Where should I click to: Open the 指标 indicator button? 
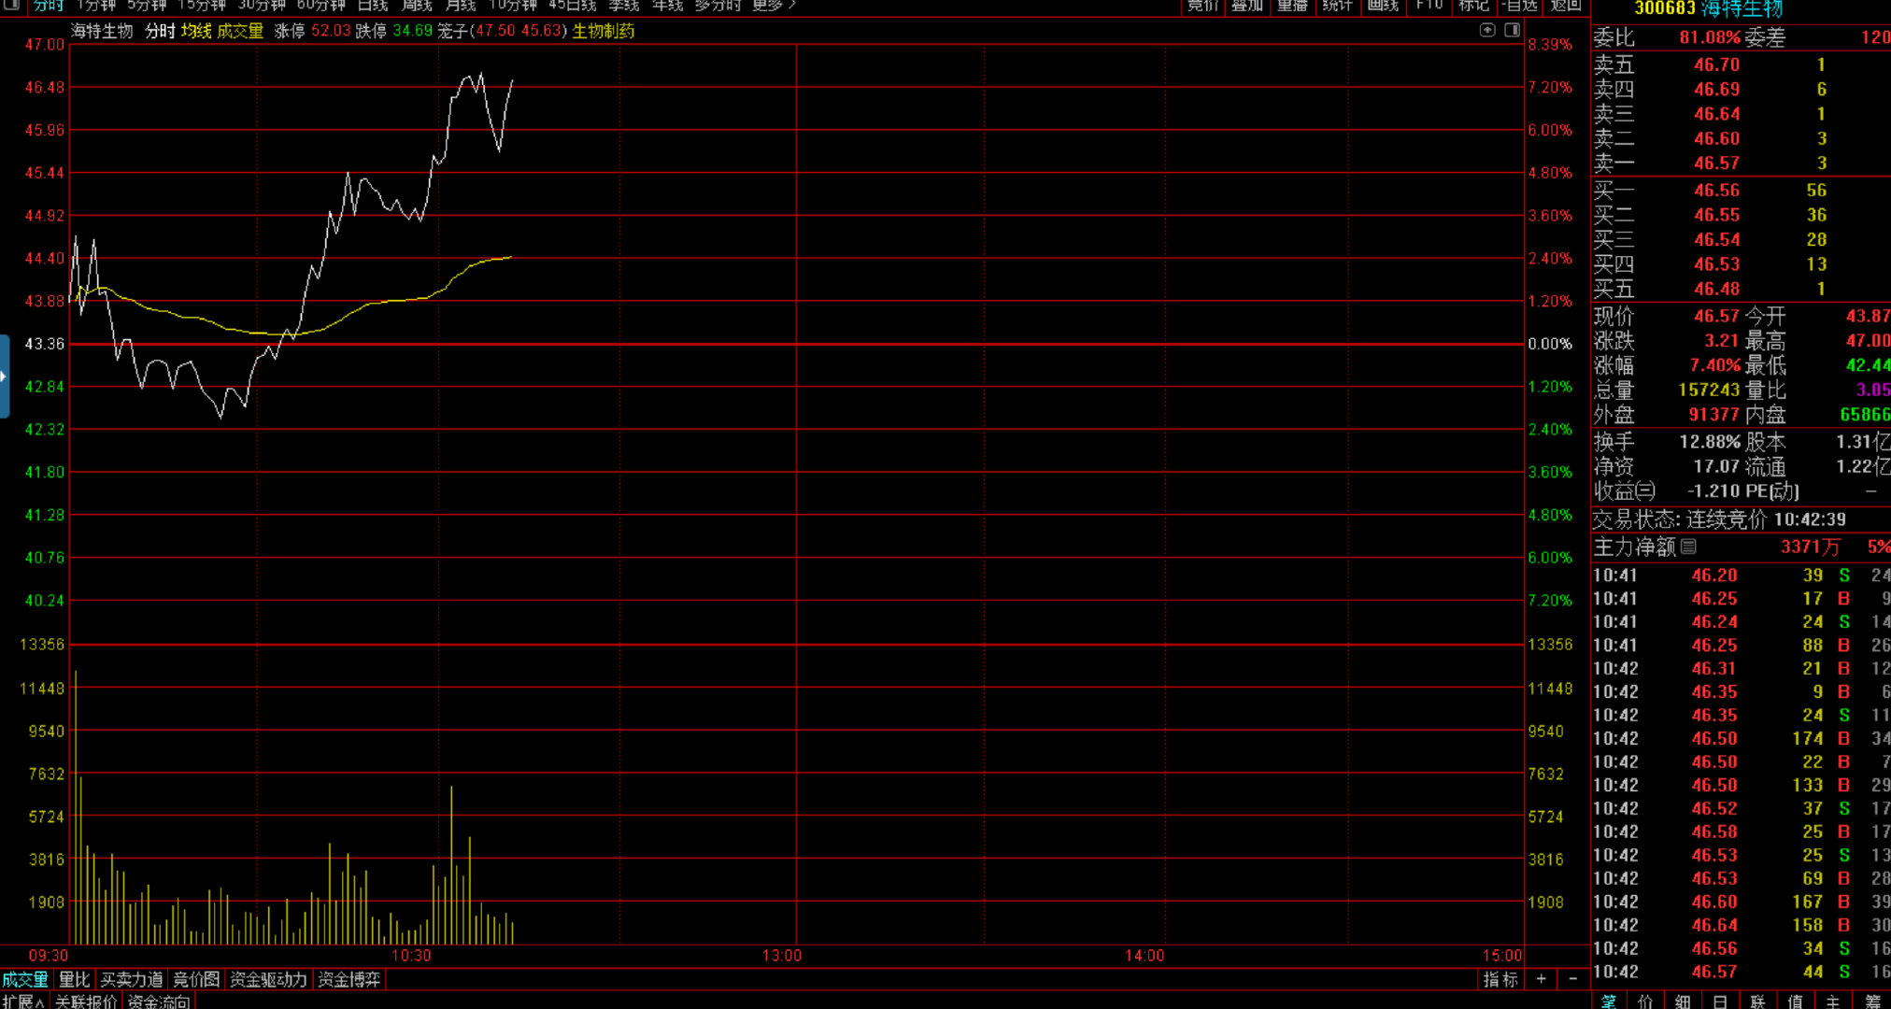[x=1500, y=979]
